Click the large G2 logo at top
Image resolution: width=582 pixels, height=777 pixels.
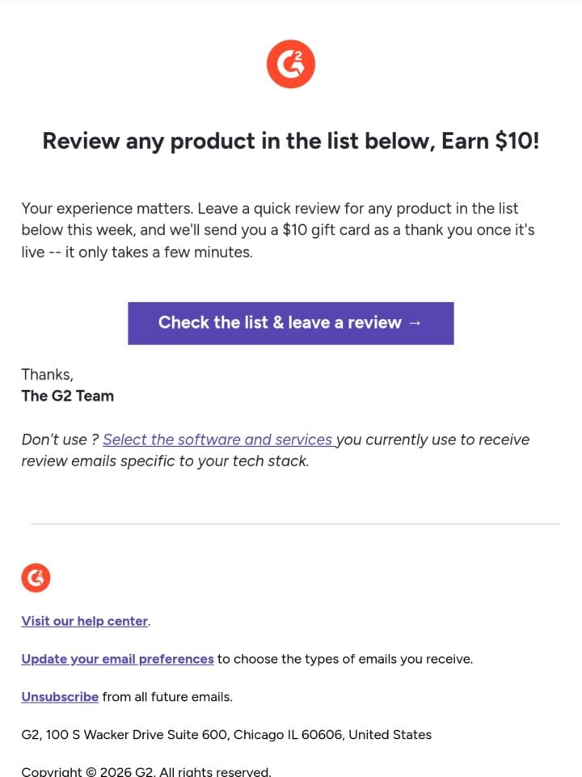(291, 64)
